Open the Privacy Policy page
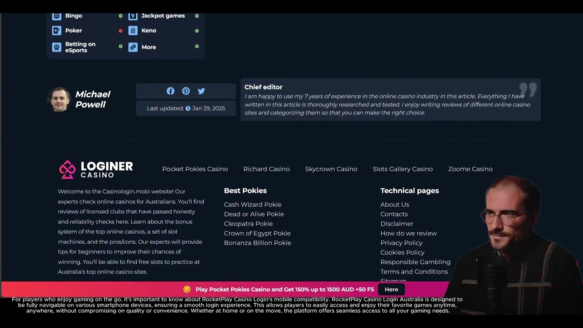This screenshot has width=583, height=328. pyautogui.click(x=401, y=243)
